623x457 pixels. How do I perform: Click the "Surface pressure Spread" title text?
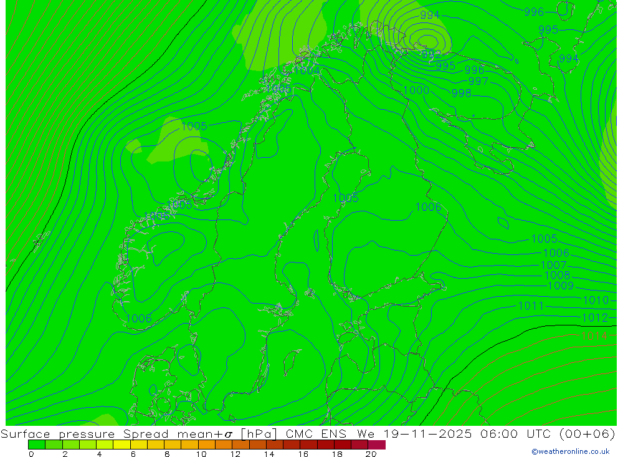pyautogui.click(x=84, y=433)
